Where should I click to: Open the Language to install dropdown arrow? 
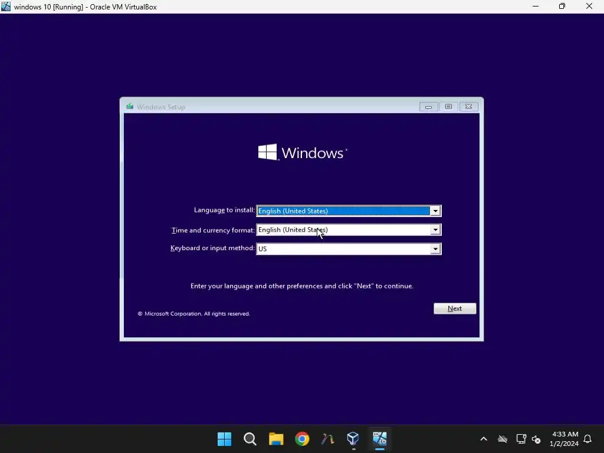[x=435, y=211]
